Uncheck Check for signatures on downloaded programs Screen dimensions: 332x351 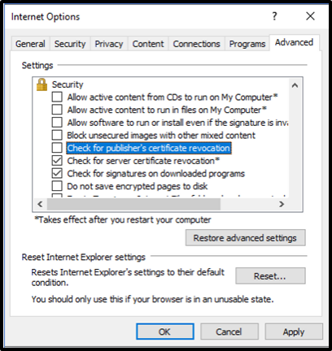click(x=57, y=173)
